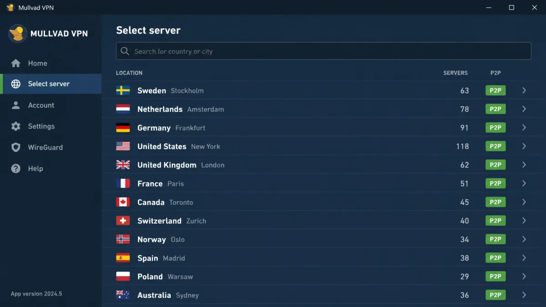This screenshot has height=307, width=546.
Task: Select the Spain Madrid location text
Action: coord(161,258)
